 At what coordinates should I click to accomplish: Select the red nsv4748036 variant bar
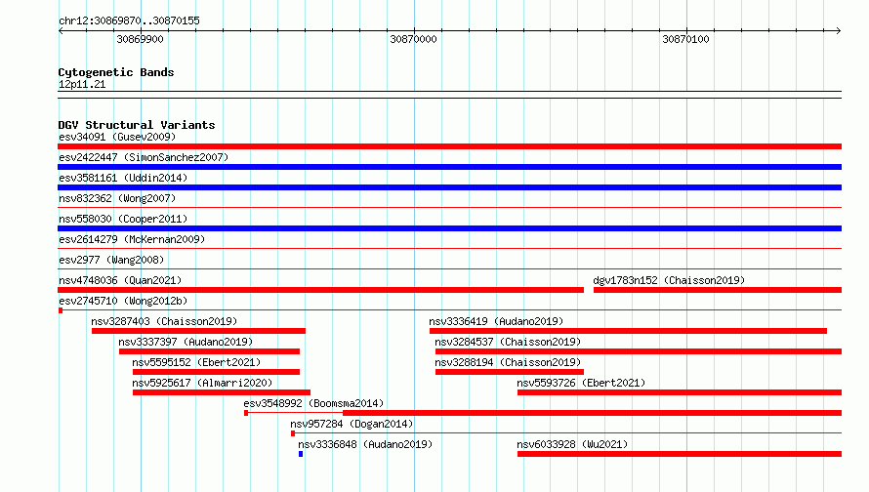(321, 290)
